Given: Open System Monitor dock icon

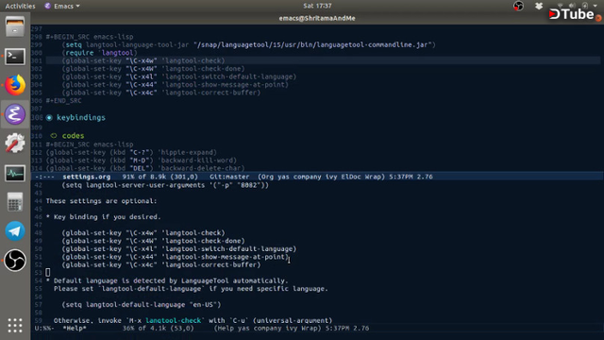Looking at the screenshot, I should click(15, 173).
